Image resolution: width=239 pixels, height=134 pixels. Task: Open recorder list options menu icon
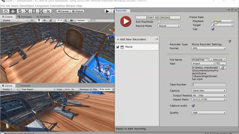[x=157, y=39]
